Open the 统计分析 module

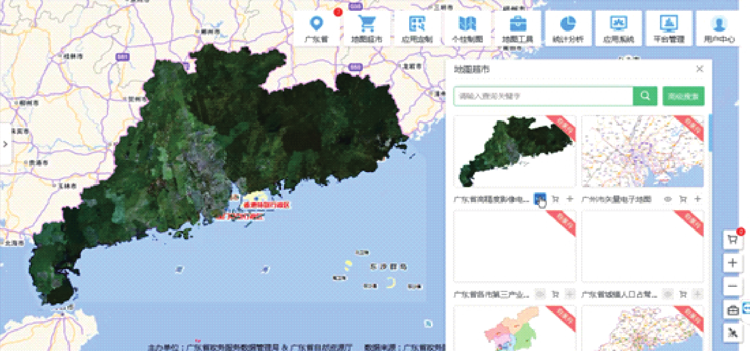(568, 28)
